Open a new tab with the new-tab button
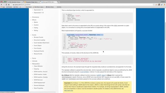166x93 pixels. (x=59, y=2)
